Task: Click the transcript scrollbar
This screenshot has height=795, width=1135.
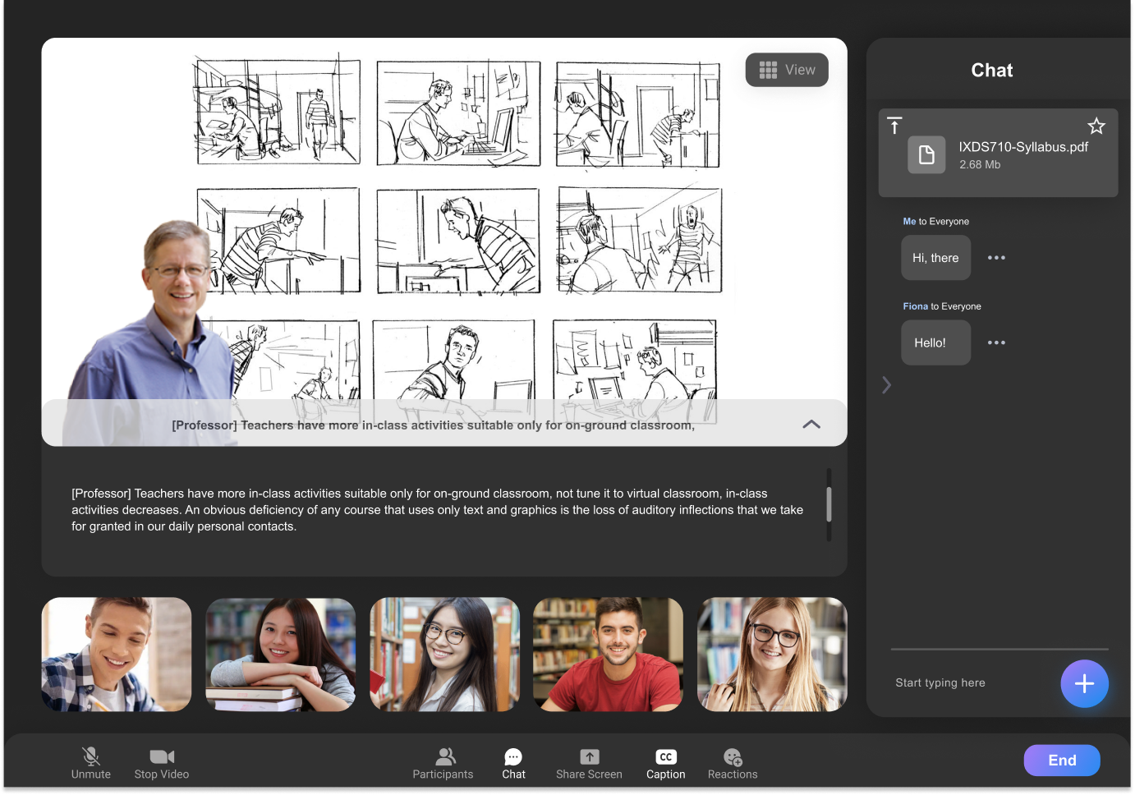Action: (x=829, y=504)
